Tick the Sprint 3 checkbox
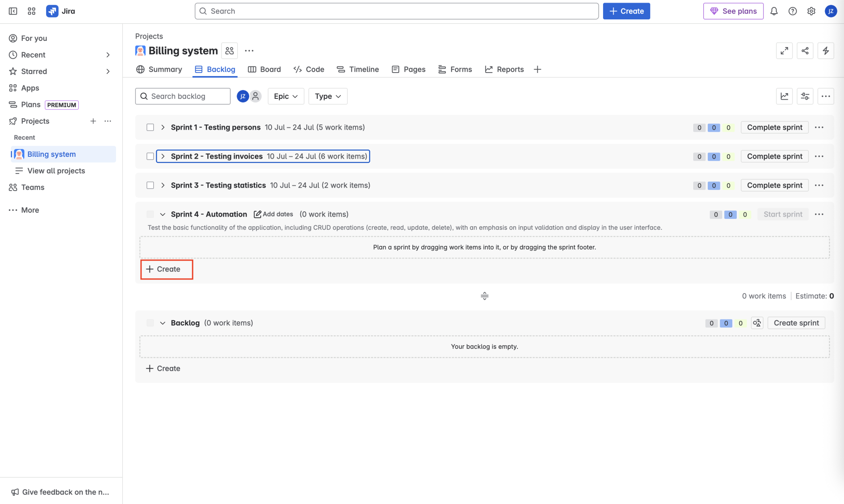This screenshot has width=844, height=504. pyautogui.click(x=150, y=185)
